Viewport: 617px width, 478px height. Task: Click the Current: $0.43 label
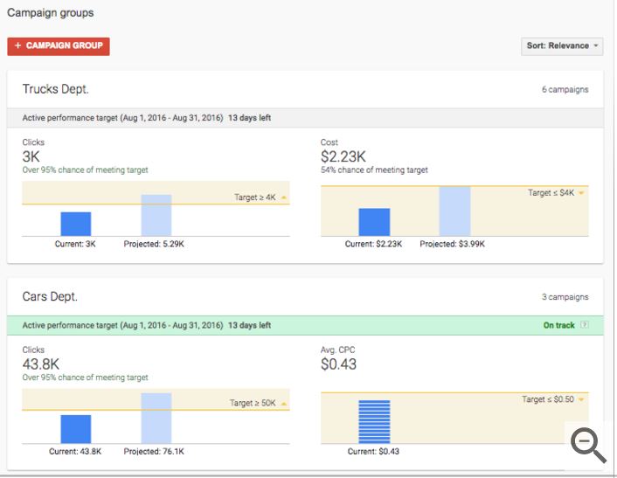click(x=373, y=451)
